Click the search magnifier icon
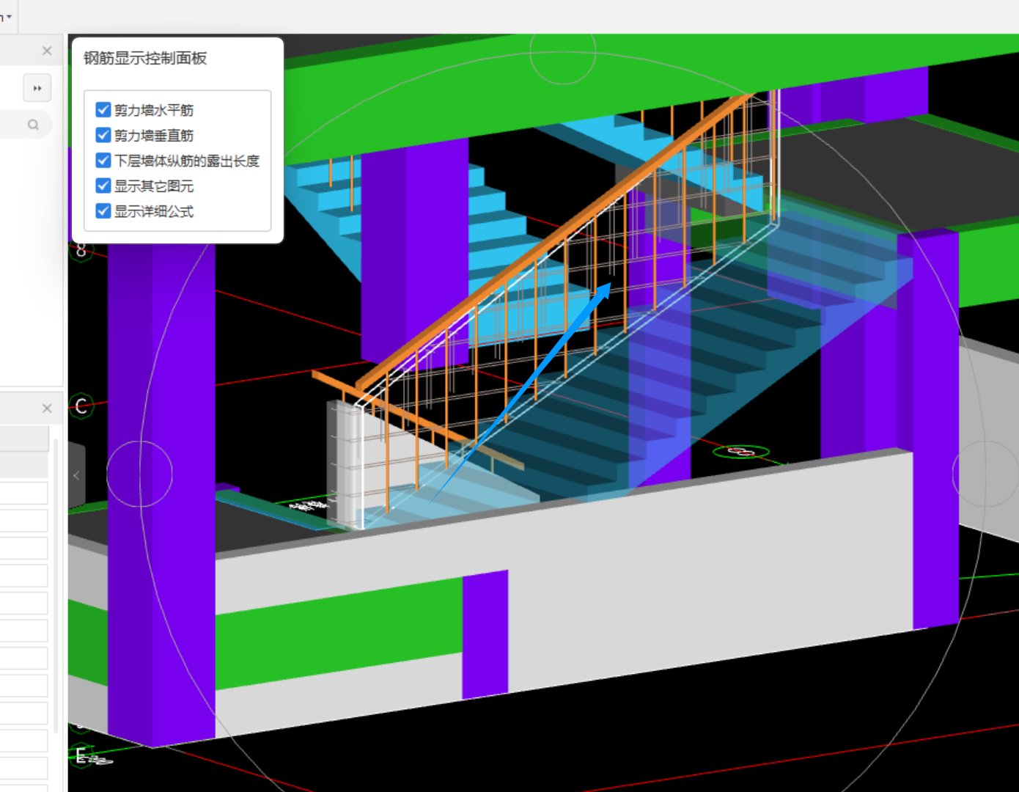 (x=33, y=125)
